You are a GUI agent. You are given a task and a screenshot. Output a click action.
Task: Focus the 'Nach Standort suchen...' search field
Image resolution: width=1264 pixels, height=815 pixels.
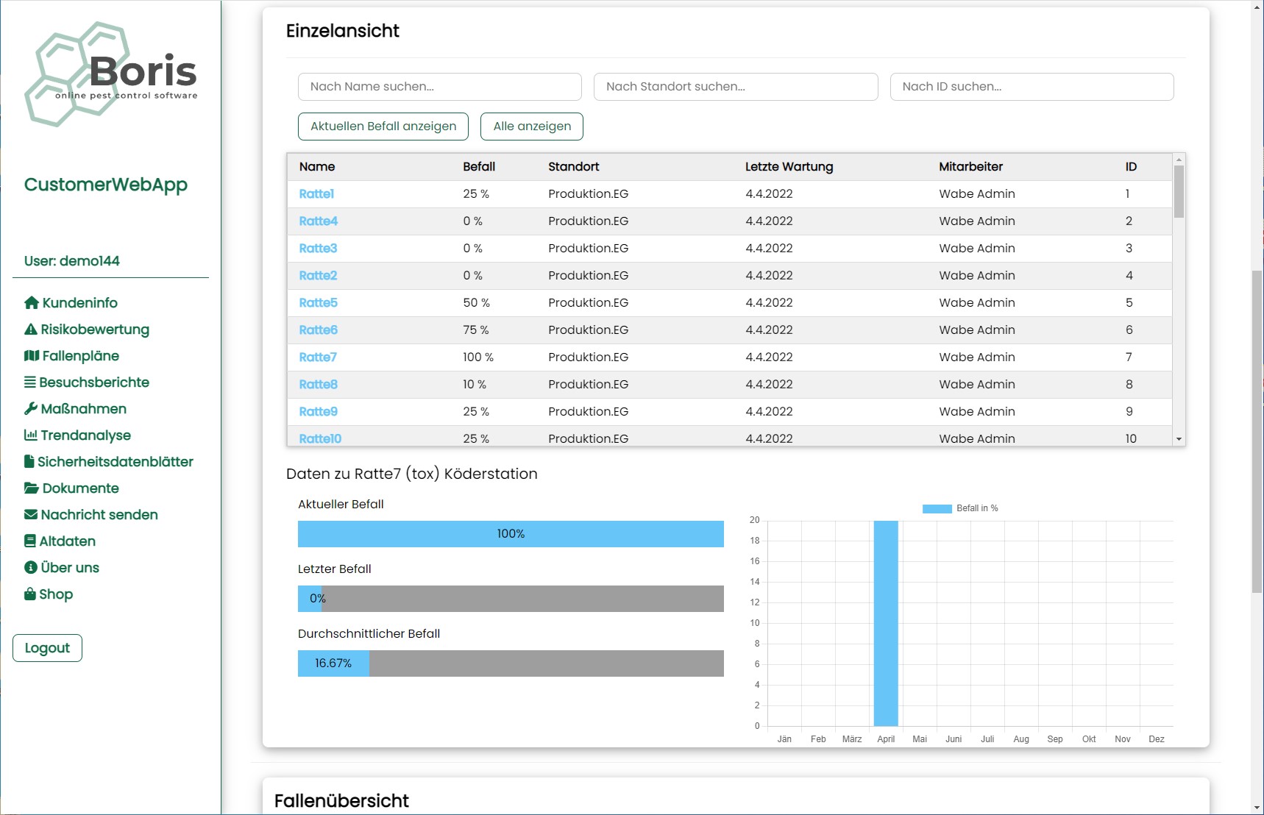pyautogui.click(x=736, y=87)
